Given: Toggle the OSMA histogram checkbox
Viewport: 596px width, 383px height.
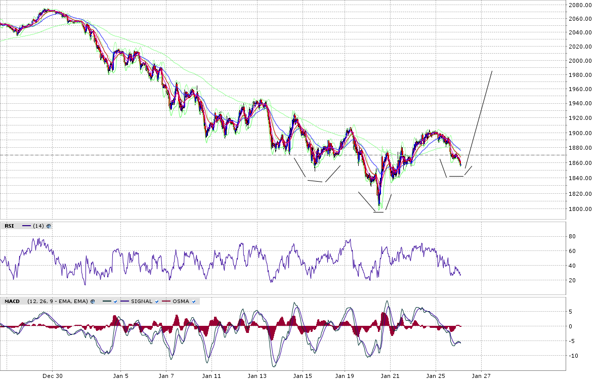Looking at the screenshot, I should click(x=193, y=302).
